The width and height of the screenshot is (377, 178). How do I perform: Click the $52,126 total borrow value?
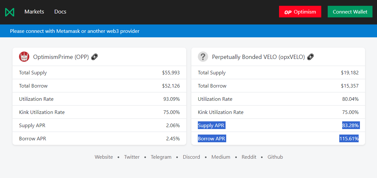point(171,86)
